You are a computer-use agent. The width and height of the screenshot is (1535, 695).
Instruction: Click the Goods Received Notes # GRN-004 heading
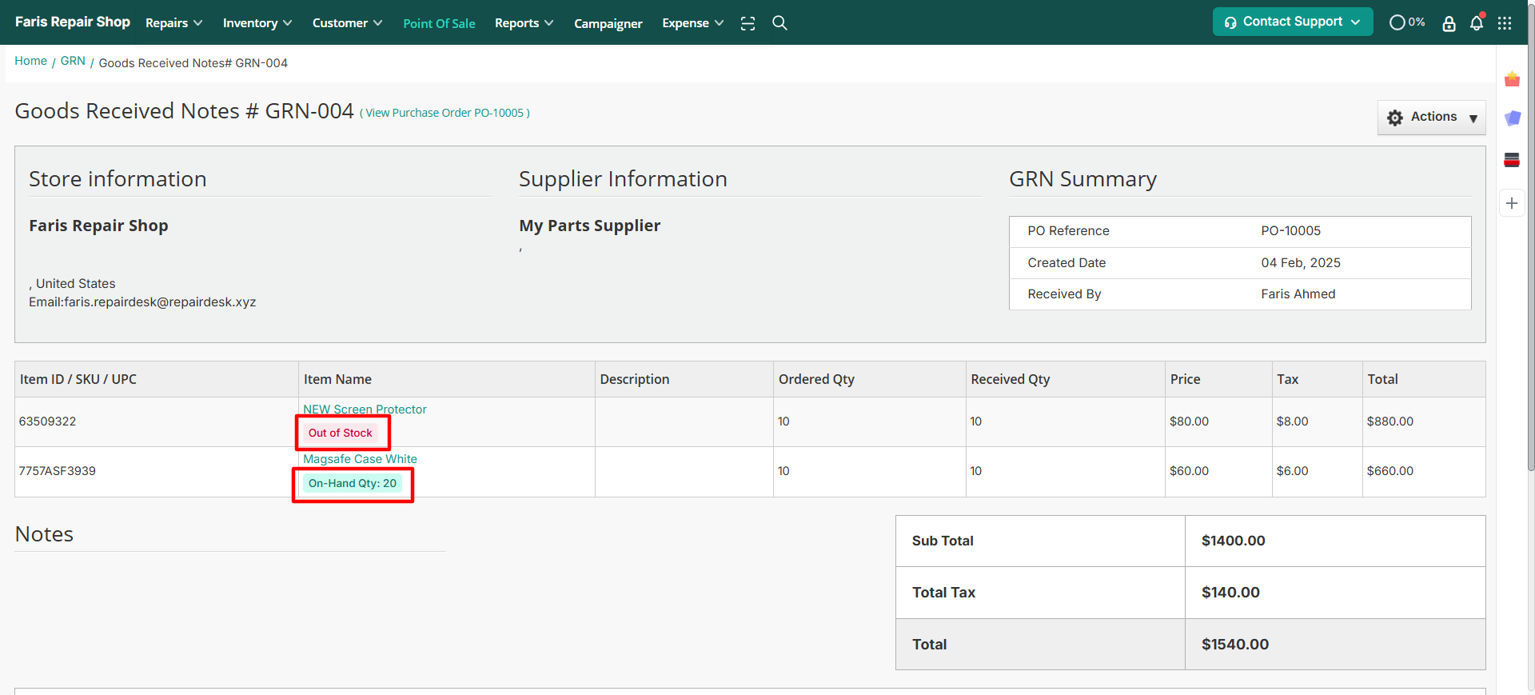[x=184, y=110]
